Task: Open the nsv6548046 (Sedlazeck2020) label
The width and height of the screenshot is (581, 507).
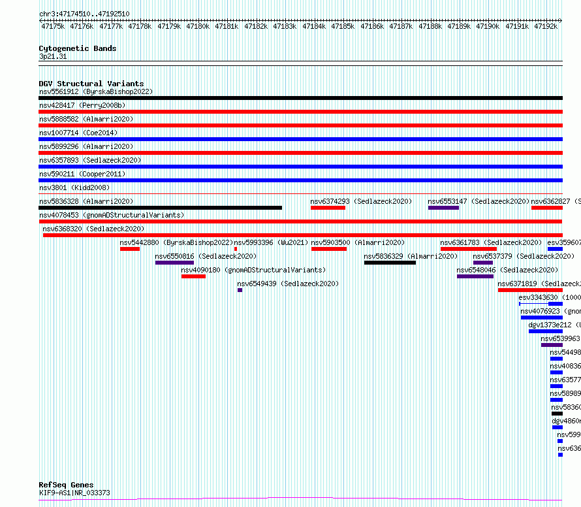Action: pos(507,270)
